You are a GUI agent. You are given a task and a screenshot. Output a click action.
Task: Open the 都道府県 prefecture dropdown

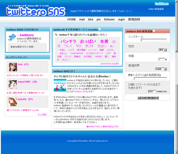(x=161, y=69)
